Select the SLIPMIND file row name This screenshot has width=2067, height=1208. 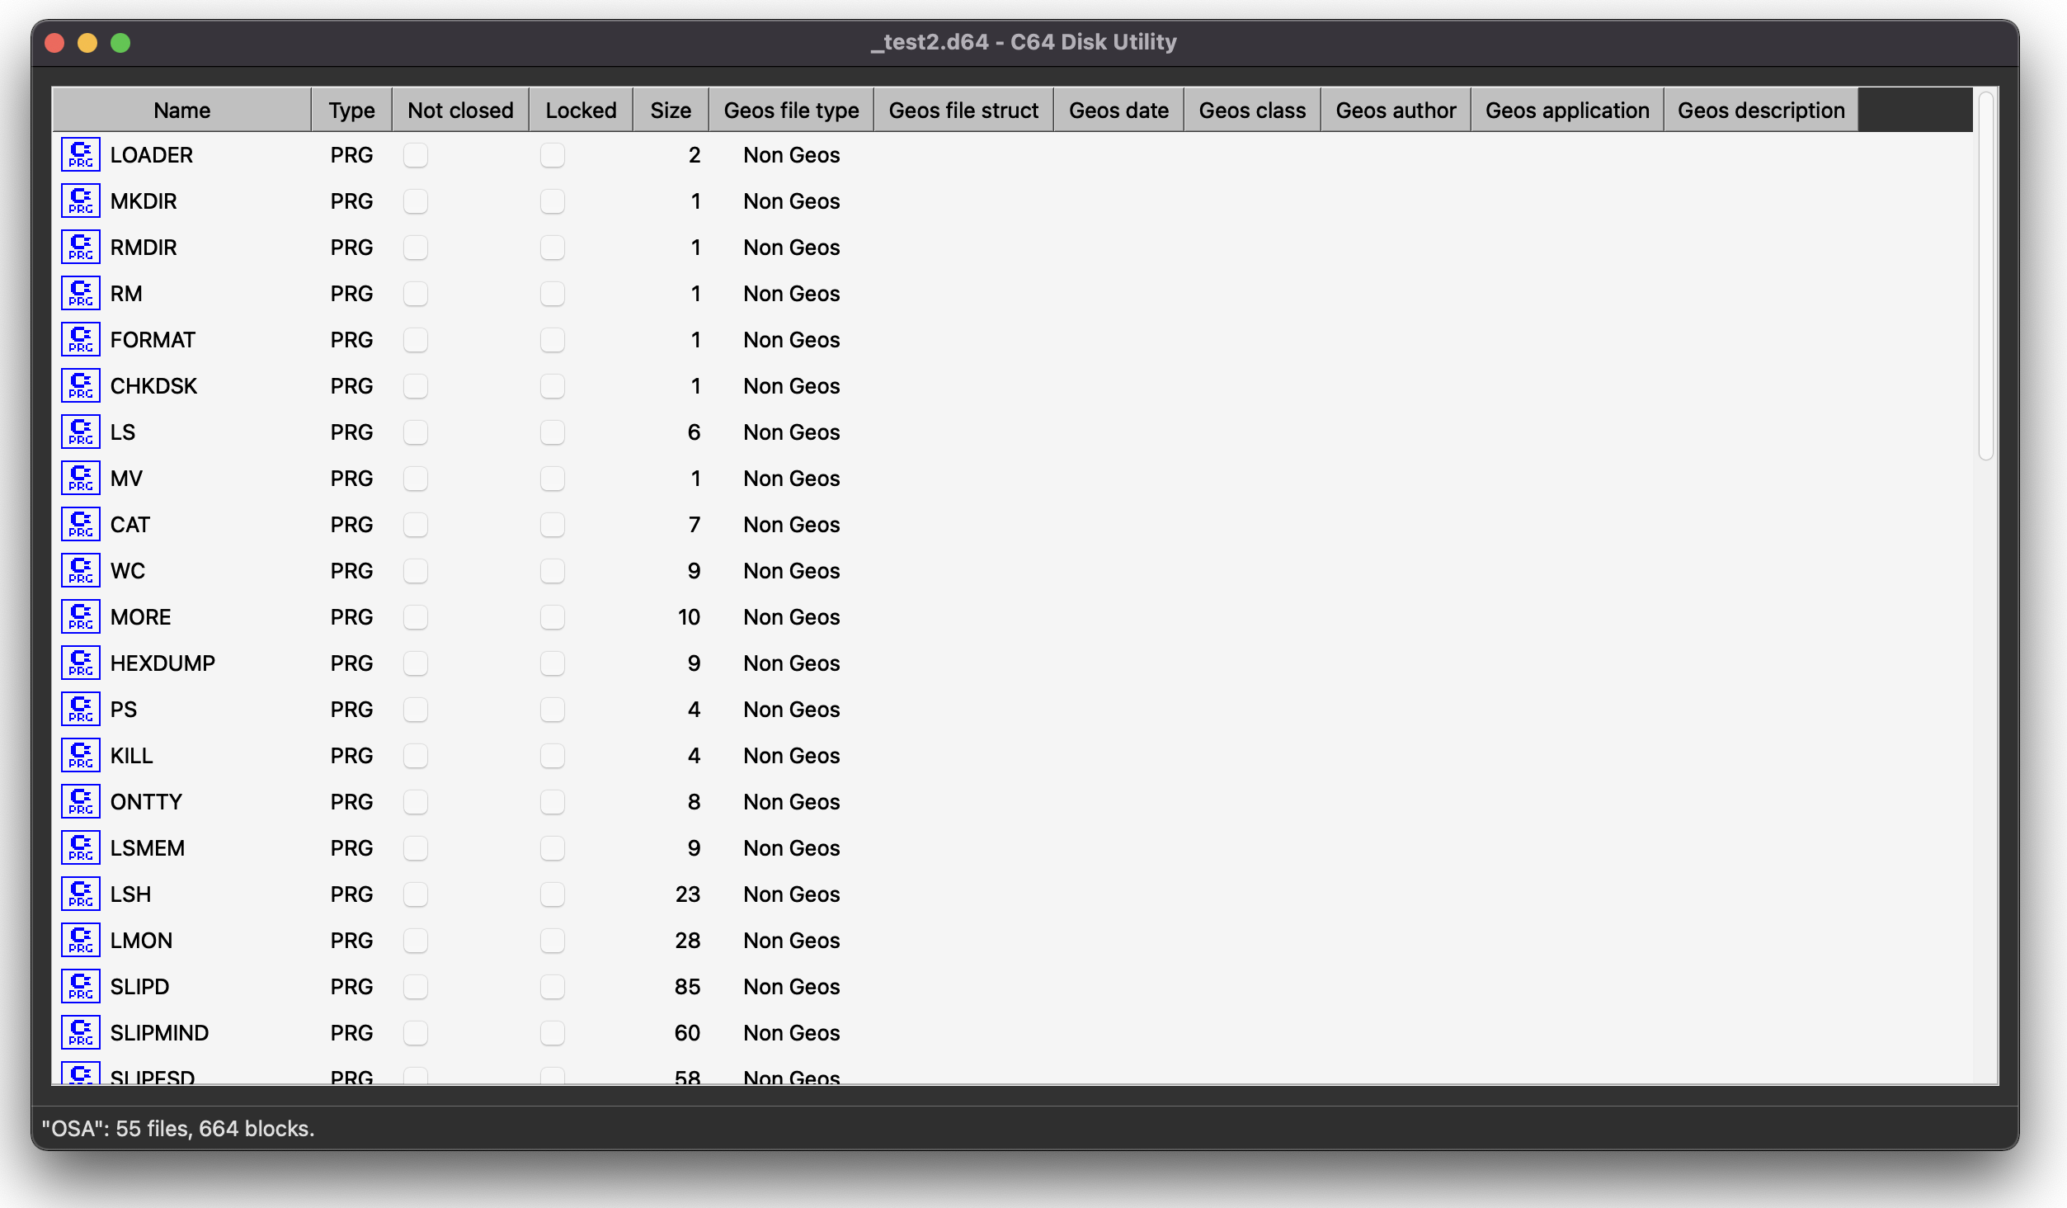[159, 1033]
